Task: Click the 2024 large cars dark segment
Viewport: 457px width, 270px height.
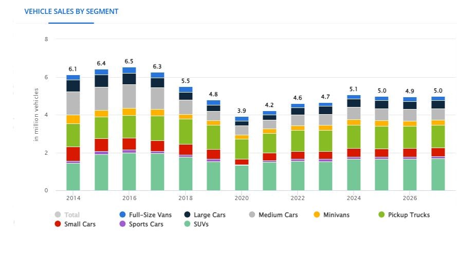Action: coord(354,103)
